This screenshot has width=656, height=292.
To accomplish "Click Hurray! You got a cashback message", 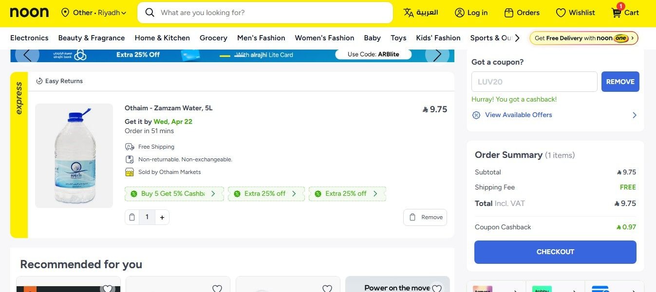I will point(514,99).
